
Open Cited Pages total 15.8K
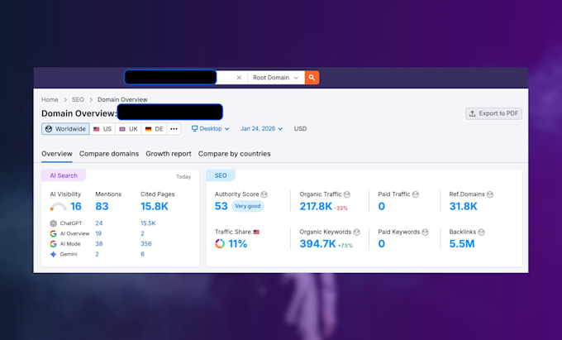(154, 206)
